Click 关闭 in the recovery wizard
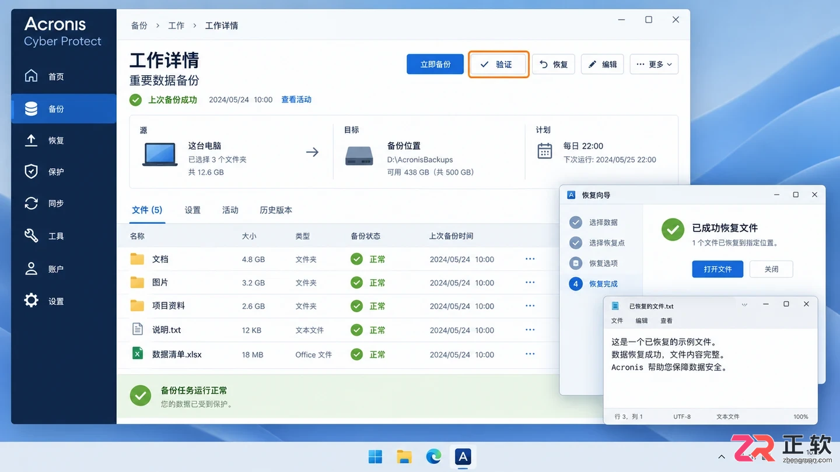 click(x=771, y=269)
